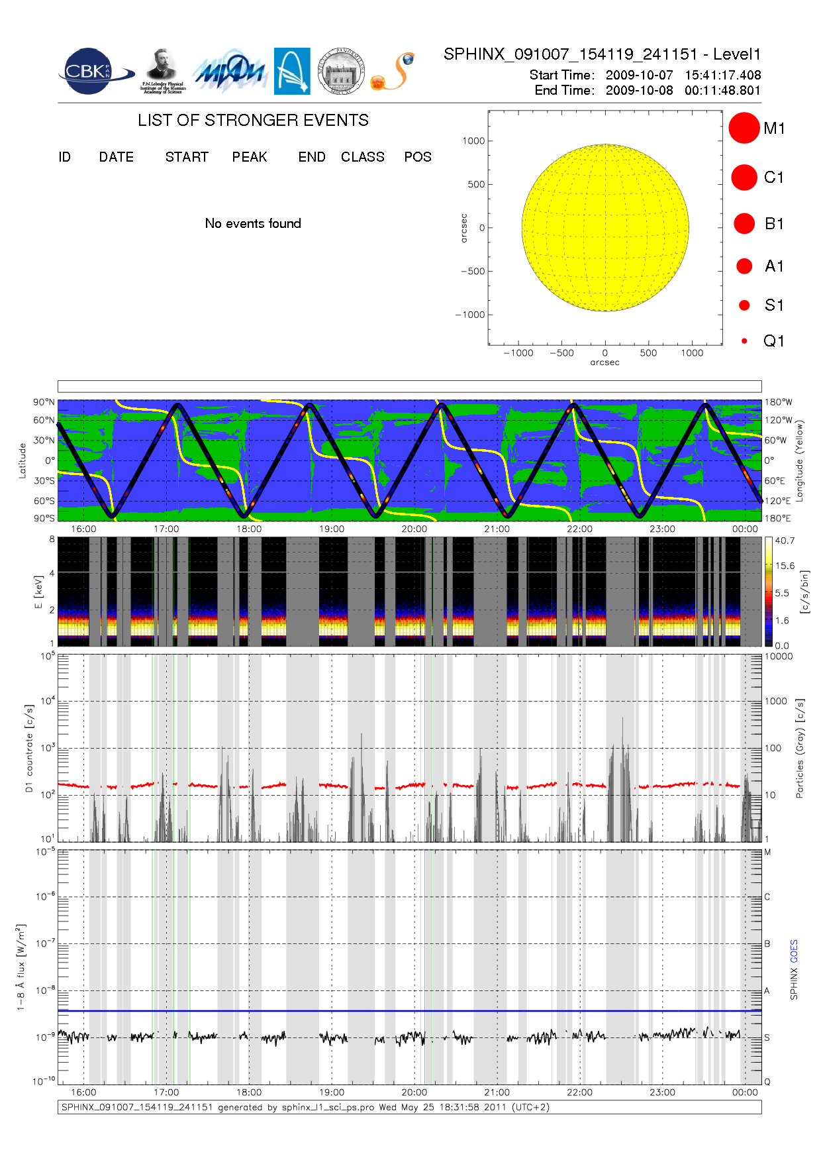821x1162 pixels.
Task: Click the circular building seal logo
Action: 340,71
